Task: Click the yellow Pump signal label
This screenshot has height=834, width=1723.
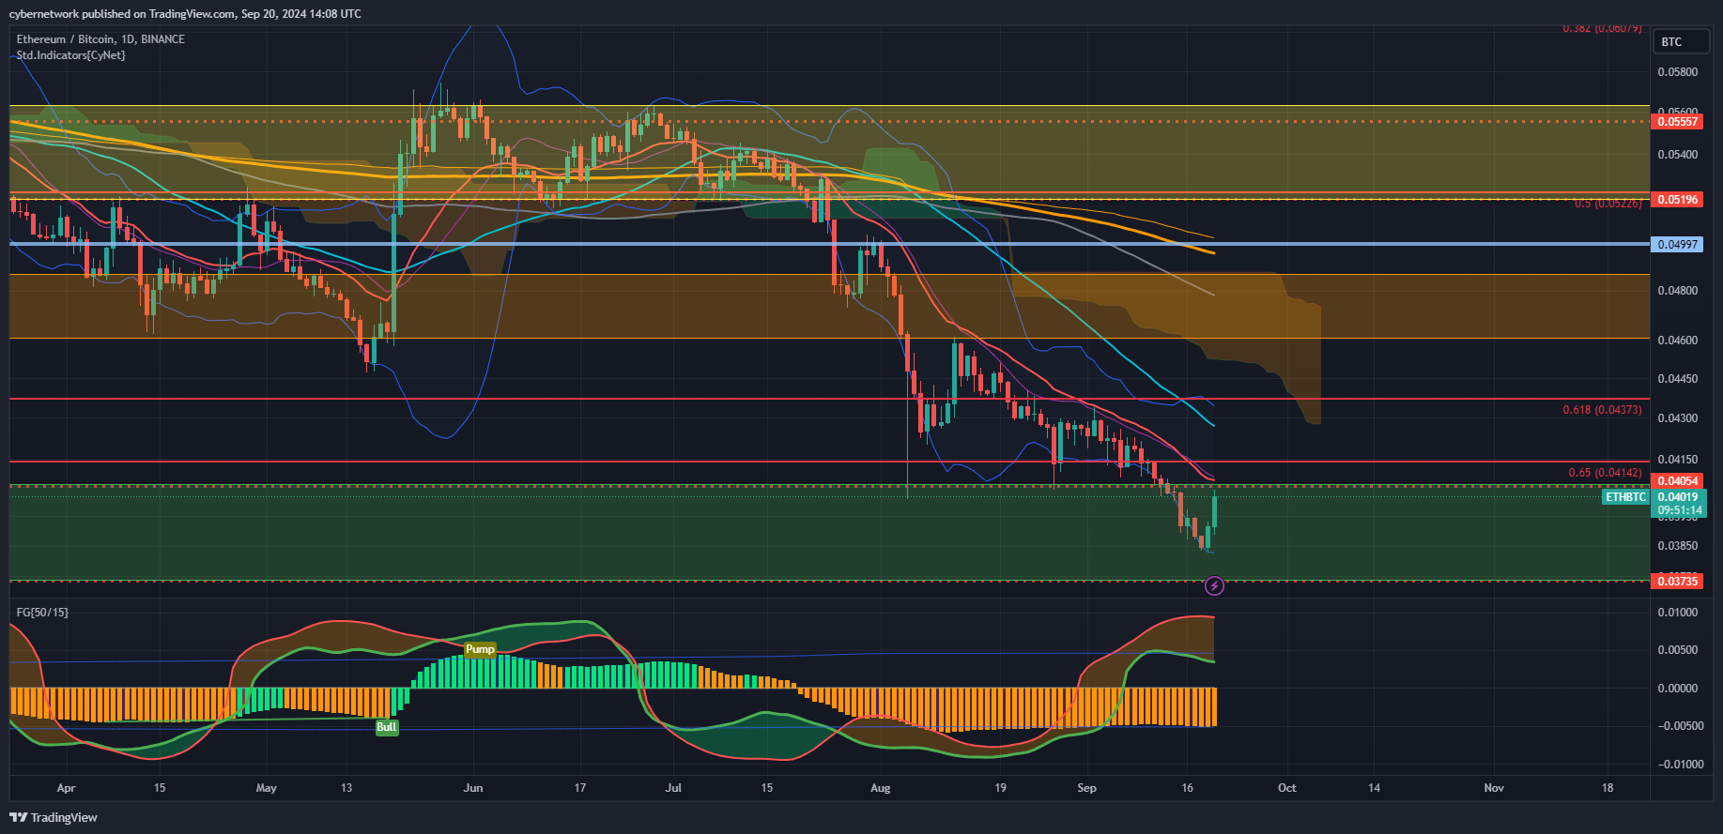Action: click(x=480, y=649)
